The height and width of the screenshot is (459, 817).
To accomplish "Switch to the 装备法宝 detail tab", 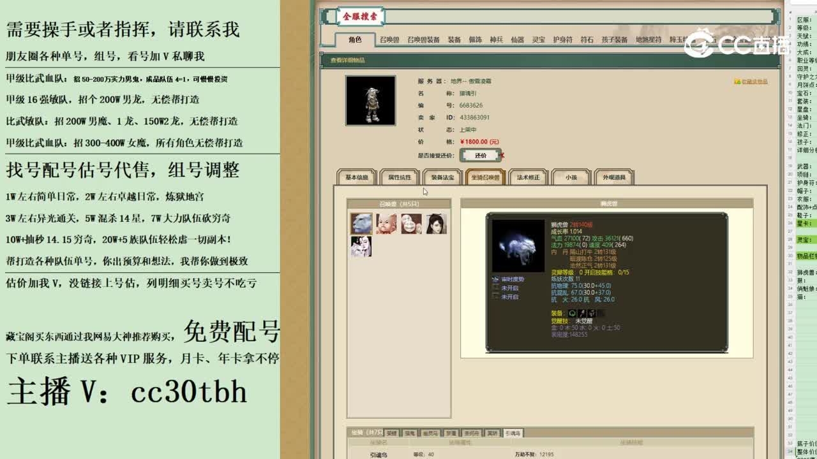I will (442, 177).
